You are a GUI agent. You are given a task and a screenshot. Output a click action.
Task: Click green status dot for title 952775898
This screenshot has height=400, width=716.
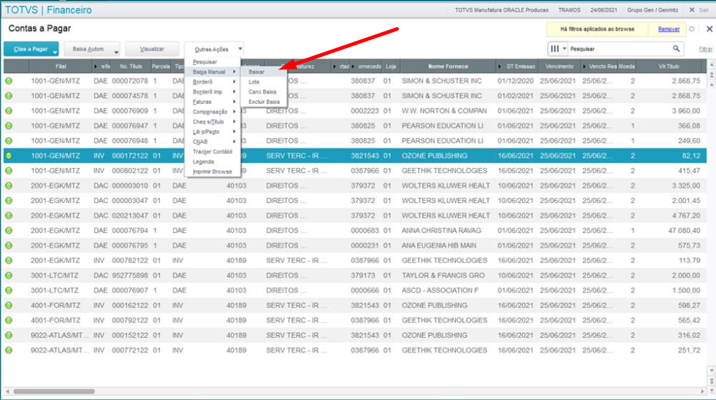9,275
